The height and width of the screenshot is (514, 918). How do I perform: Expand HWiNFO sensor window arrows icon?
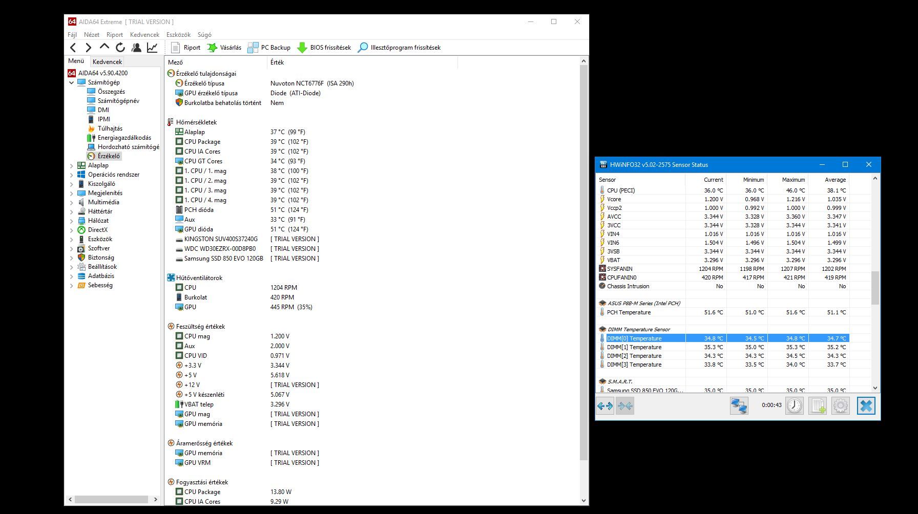[x=605, y=406]
